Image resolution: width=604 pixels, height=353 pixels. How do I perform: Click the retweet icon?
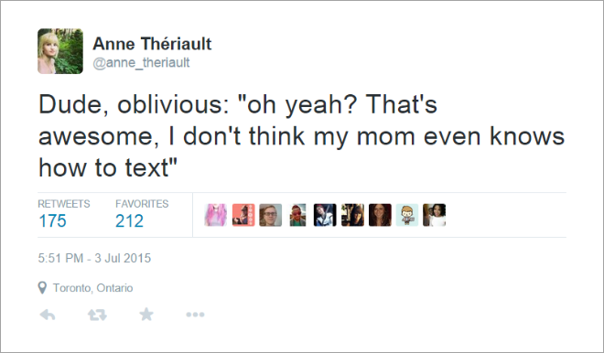(97, 315)
